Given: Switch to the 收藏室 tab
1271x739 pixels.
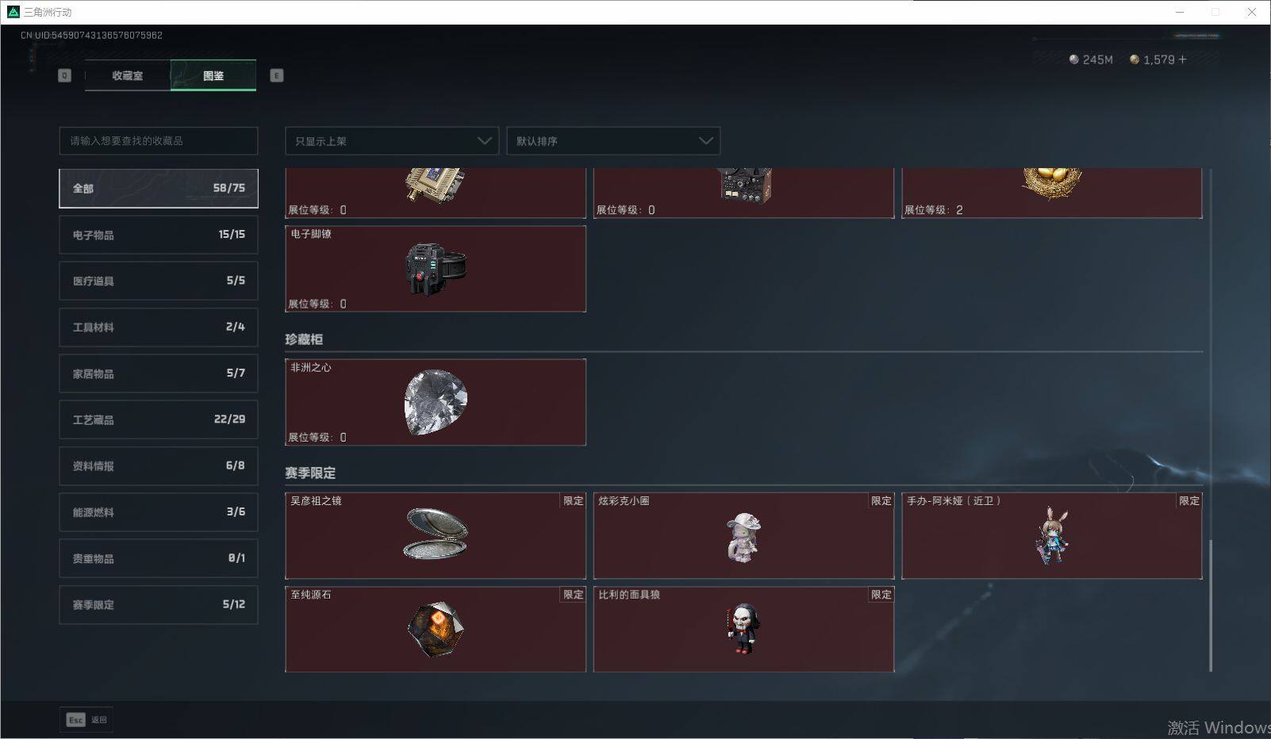Looking at the screenshot, I should tap(128, 75).
